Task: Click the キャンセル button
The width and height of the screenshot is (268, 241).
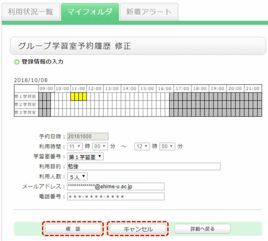Action: [x=138, y=229]
